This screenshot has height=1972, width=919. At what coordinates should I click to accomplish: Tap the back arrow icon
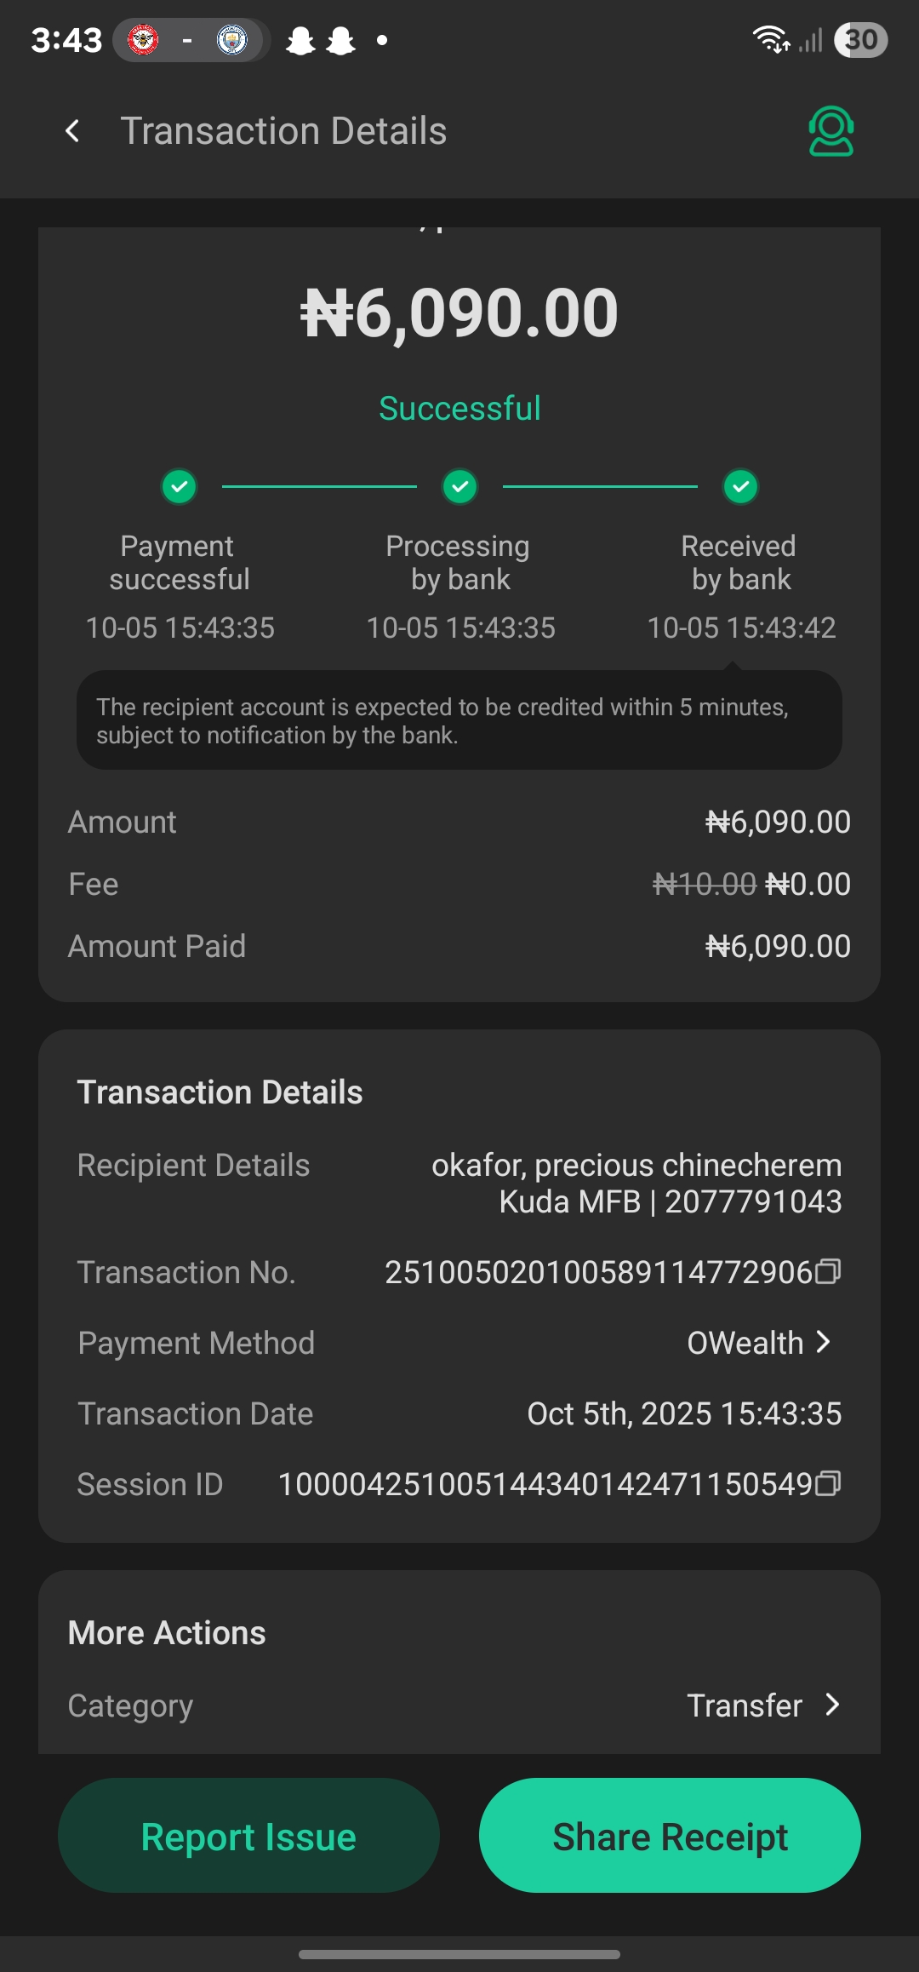(73, 131)
